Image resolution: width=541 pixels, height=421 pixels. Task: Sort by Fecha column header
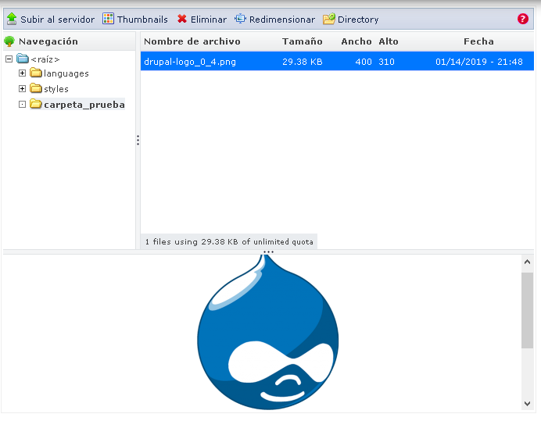click(478, 41)
